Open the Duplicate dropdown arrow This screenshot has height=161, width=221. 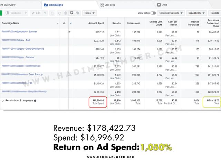click(26, 13)
